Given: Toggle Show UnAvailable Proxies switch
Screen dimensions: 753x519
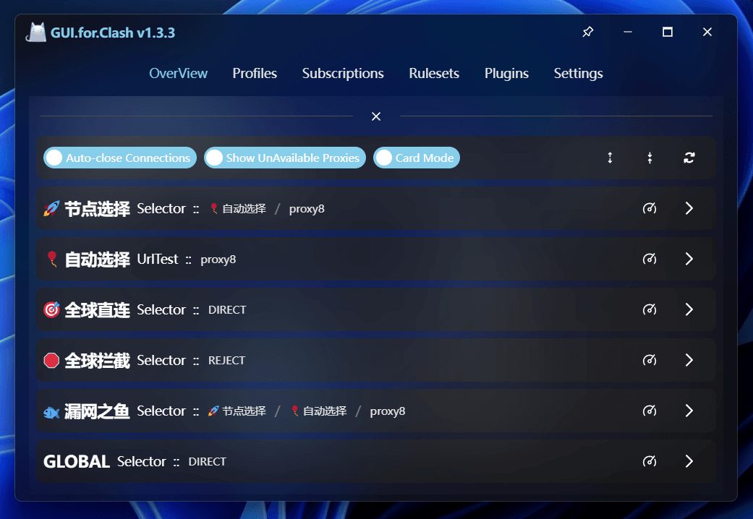Looking at the screenshot, I should coord(285,158).
